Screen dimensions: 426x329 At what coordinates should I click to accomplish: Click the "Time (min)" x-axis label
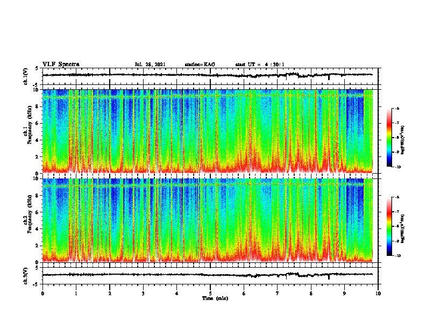215,298
